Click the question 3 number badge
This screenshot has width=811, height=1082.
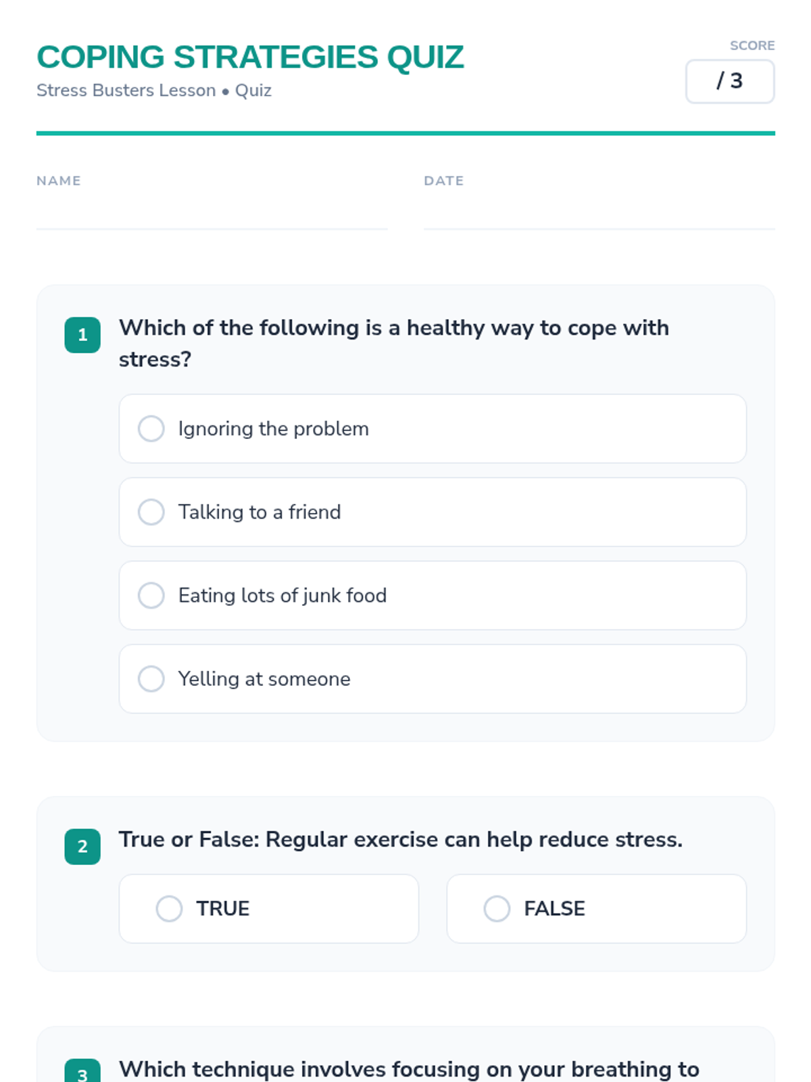[82, 1073]
